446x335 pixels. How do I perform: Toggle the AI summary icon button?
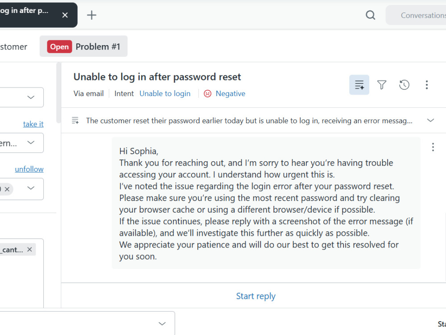pyautogui.click(x=359, y=84)
